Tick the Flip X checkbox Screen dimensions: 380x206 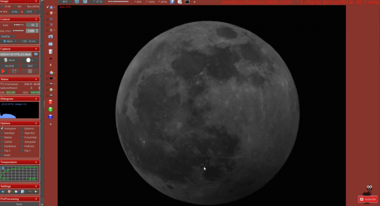point(2,151)
